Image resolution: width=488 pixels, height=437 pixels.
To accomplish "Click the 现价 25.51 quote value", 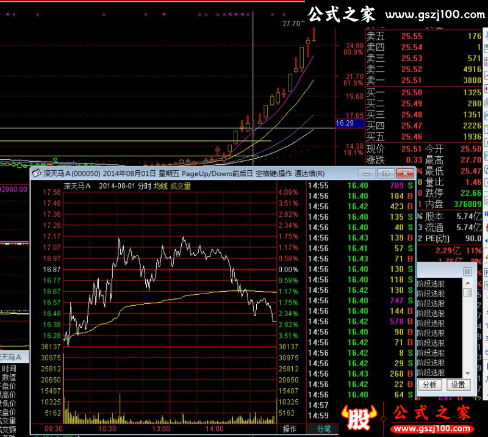I will tap(411, 149).
